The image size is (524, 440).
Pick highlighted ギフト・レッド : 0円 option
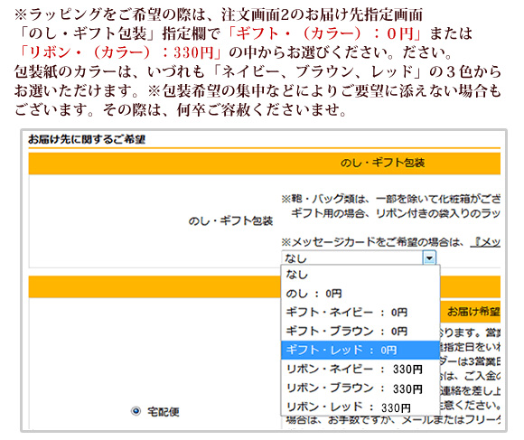pyautogui.click(x=360, y=350)
